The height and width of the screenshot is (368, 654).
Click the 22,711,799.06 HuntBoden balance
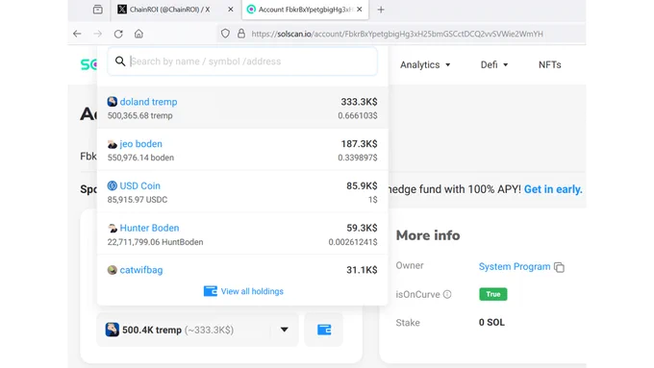click(x=155, y=242)
